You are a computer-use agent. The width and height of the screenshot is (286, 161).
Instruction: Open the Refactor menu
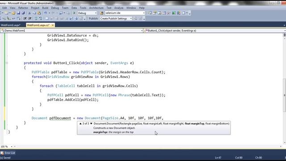click(23, 8)
